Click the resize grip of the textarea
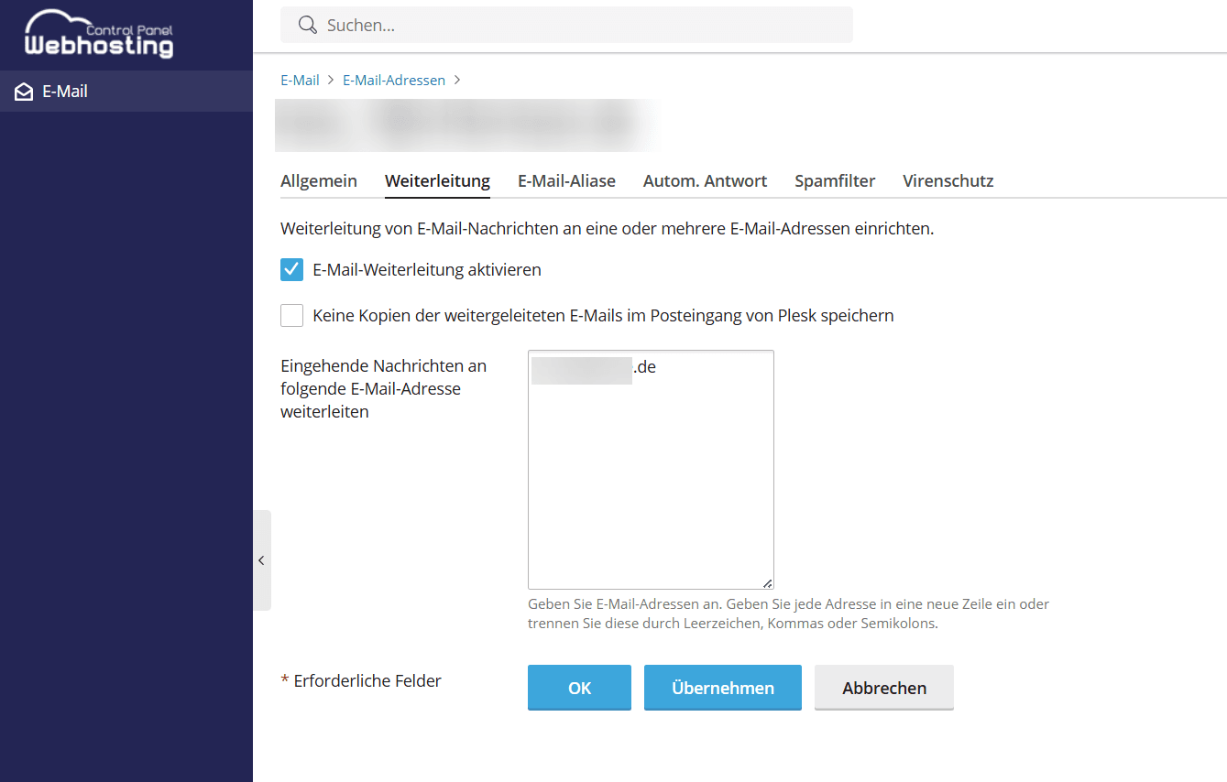This screenshot has width=1227, height=782. (767, 582)
